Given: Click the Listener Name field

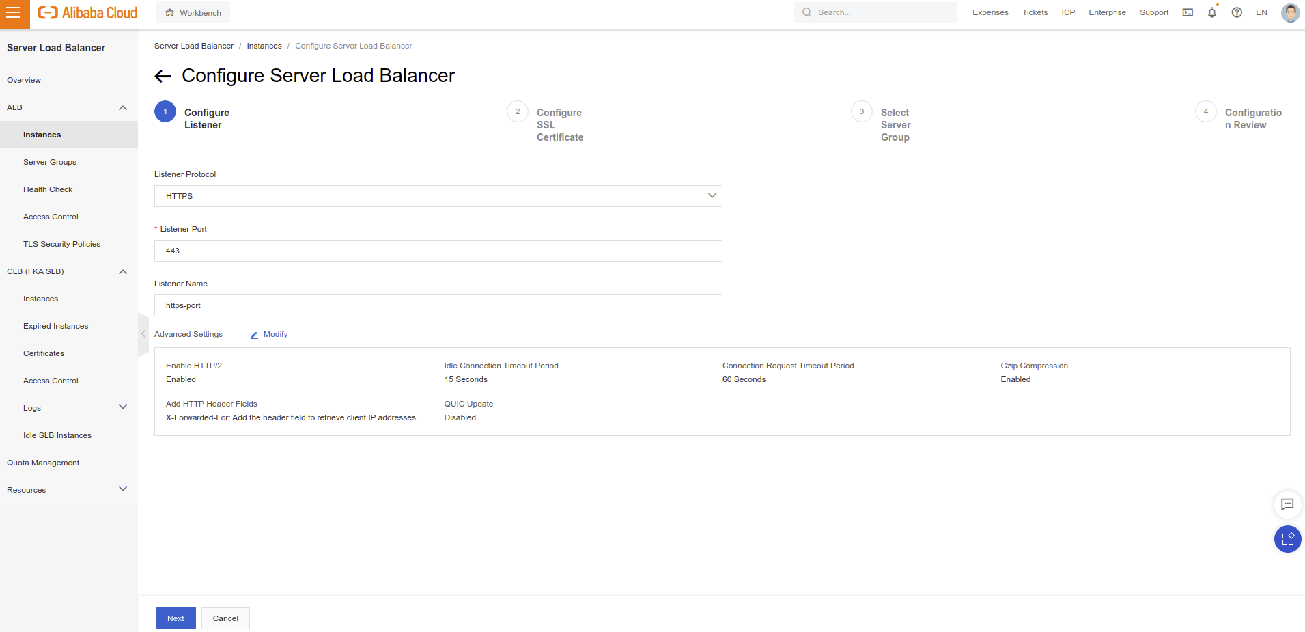Looking at the screenshot, I should 438,305.
